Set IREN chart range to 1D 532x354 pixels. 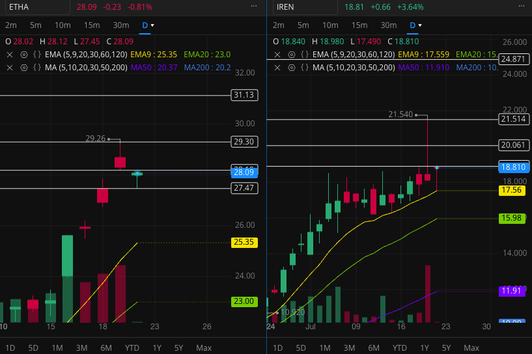(x=278, y=348)
